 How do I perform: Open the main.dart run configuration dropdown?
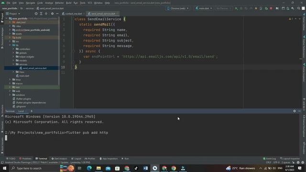click(204, 9)
